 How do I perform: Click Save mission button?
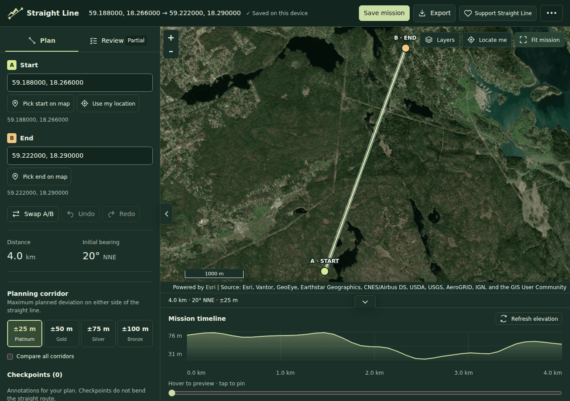coord(384,13)
